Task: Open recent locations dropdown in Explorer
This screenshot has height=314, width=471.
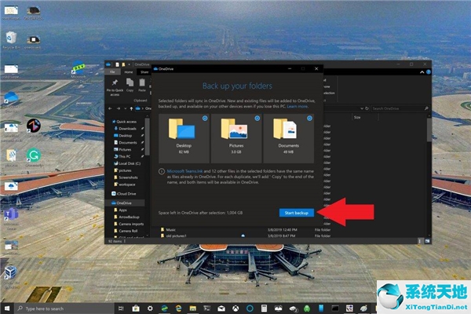Action: point(125,108)
